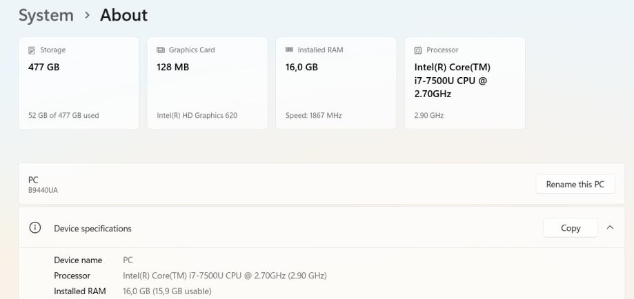The image size is (634, 299).
Task: Select the 128 MB graphics card value
Action: click(x=173, y=68)
